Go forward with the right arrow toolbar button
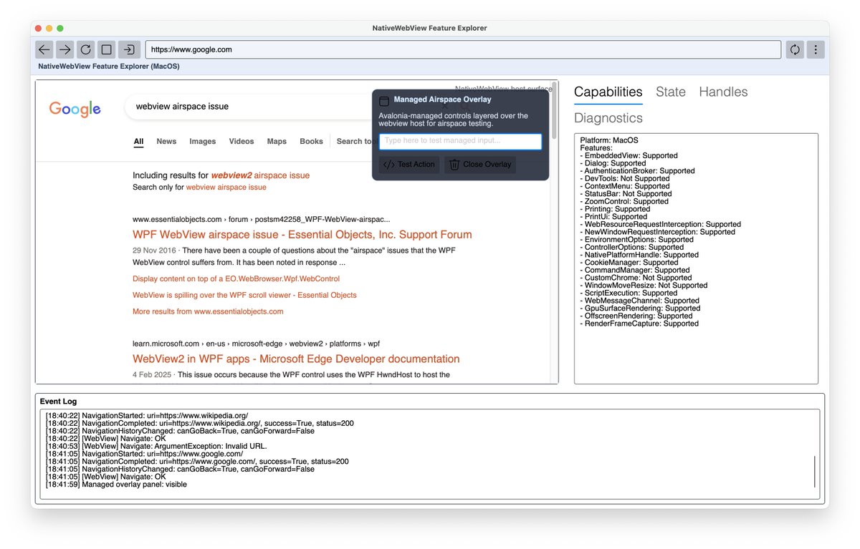 [65, 49]
